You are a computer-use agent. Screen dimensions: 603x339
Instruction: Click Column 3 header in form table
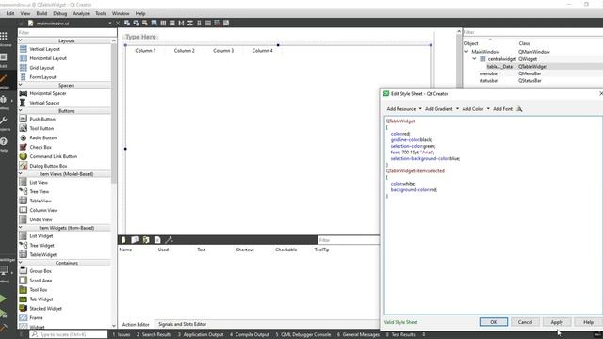click(223, 50)
